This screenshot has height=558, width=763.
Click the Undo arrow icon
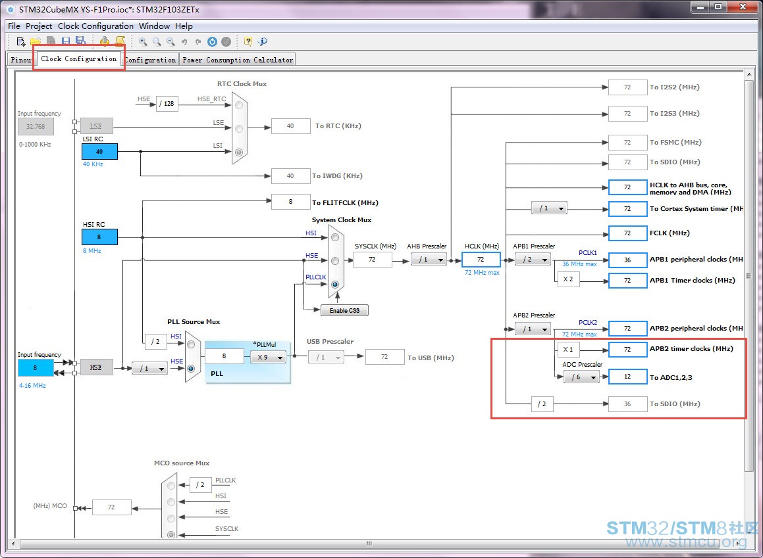coord(184,42)
